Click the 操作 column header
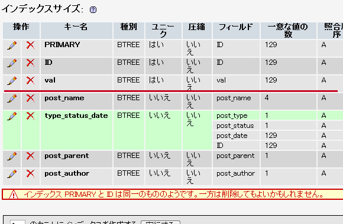Image resolution: width=343 pixels, height=224 pixels. coord(21,31)
